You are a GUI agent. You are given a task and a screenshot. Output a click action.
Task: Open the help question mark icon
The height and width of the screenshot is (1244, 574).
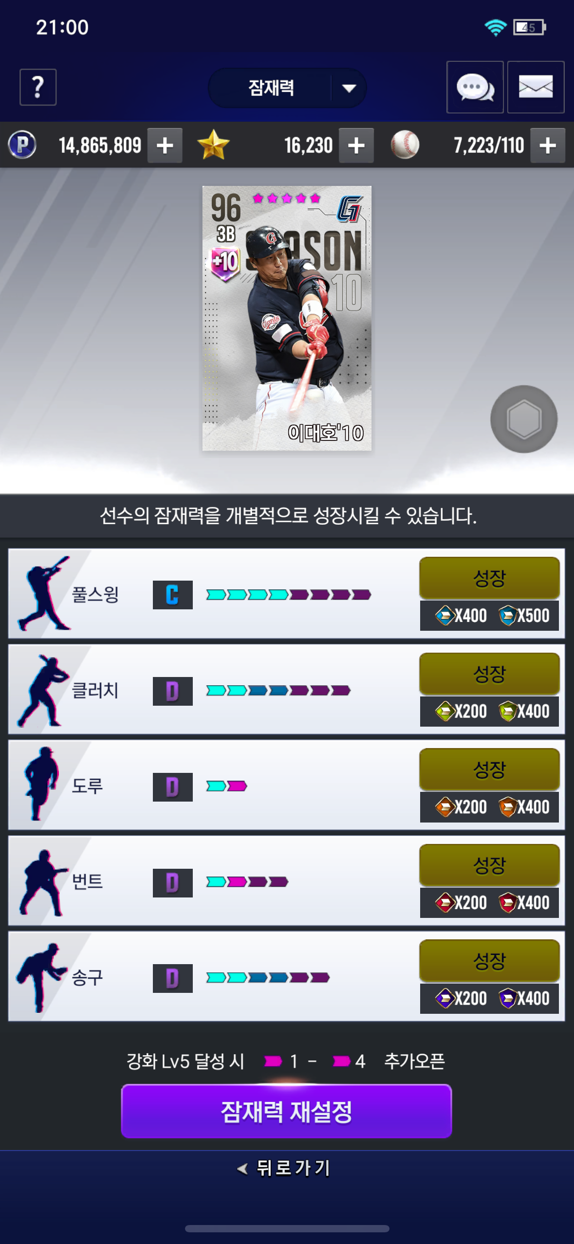(38, 87)
